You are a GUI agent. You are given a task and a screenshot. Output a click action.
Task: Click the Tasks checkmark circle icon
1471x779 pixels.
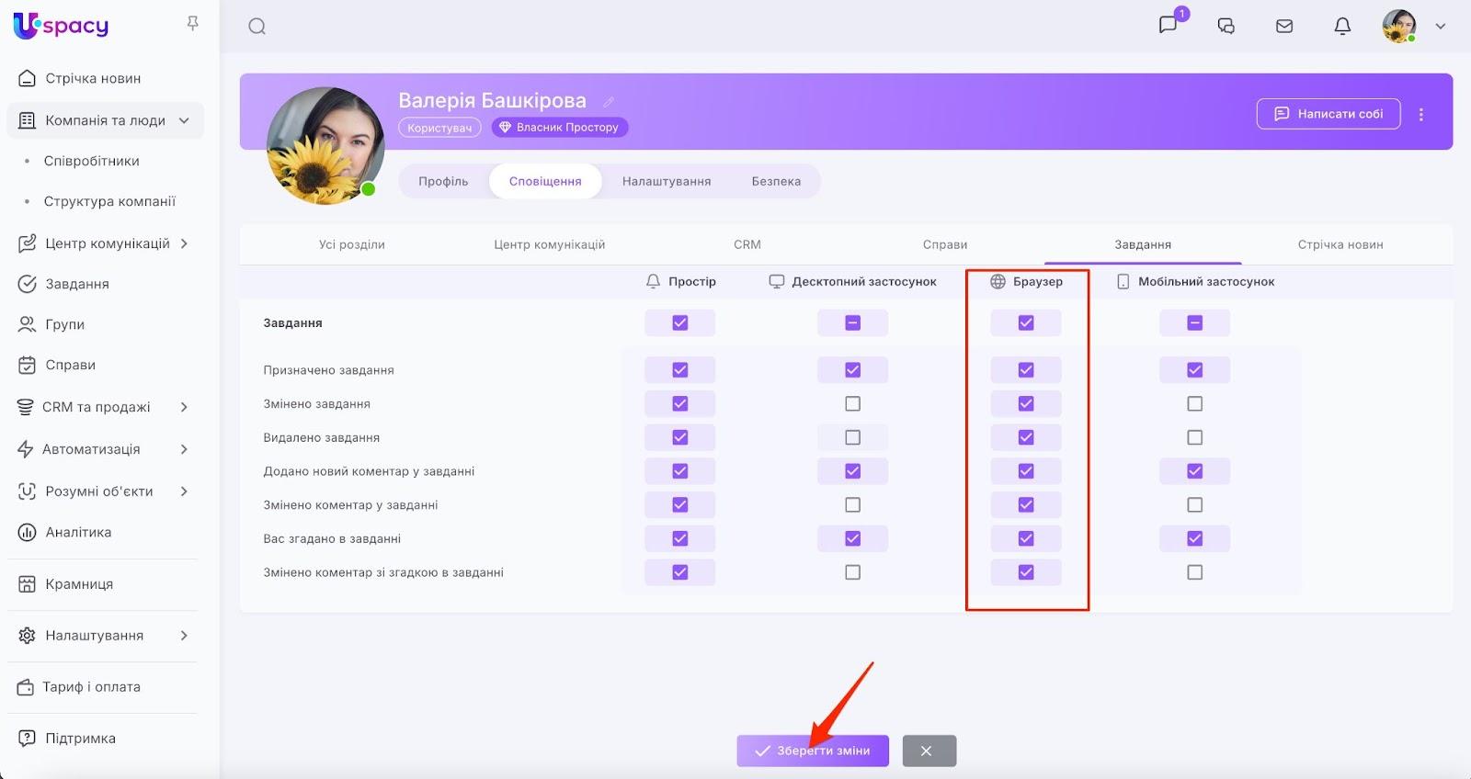(28, 284)
